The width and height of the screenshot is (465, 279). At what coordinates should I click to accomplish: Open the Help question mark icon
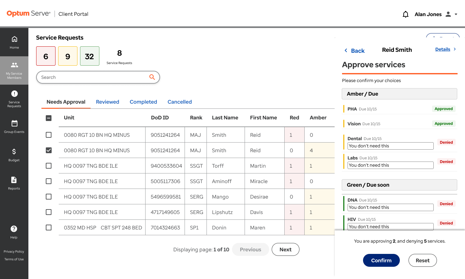pyautogui.click(x=14, y=229)
